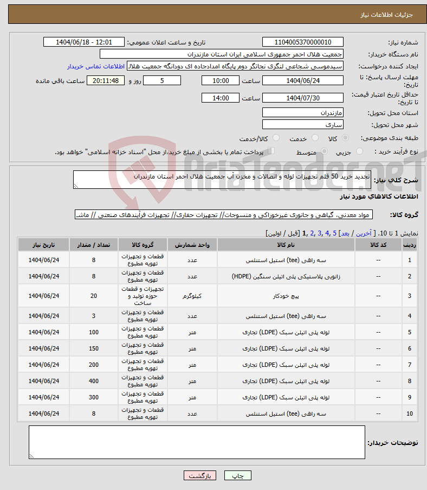
Task: Open the اطلاعات تماس خریدار link
Action: tap(96, 66)
